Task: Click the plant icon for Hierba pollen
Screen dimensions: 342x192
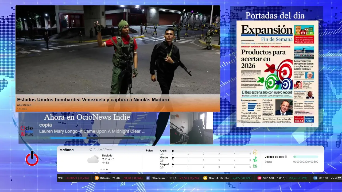Action: [x=255, y=159]
